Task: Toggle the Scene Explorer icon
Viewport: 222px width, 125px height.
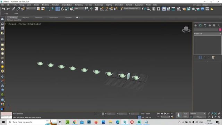Action: coord(154,9)
